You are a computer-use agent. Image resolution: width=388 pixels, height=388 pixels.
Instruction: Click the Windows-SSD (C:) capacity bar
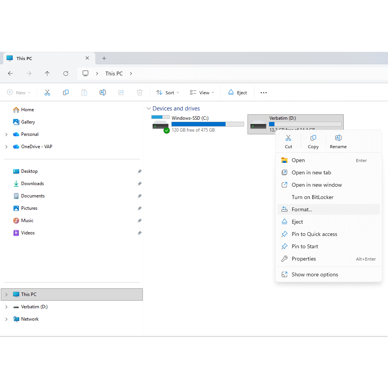pos(207,124)
